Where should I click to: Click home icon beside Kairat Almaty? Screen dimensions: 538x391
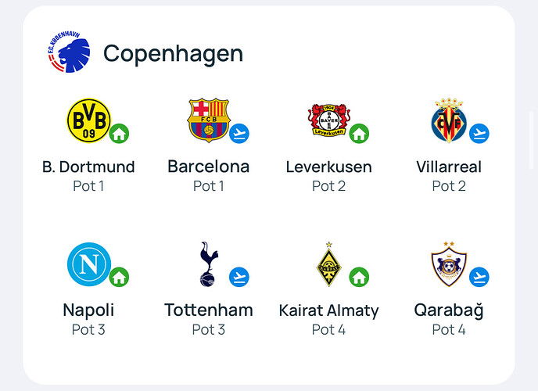[359, 277]
